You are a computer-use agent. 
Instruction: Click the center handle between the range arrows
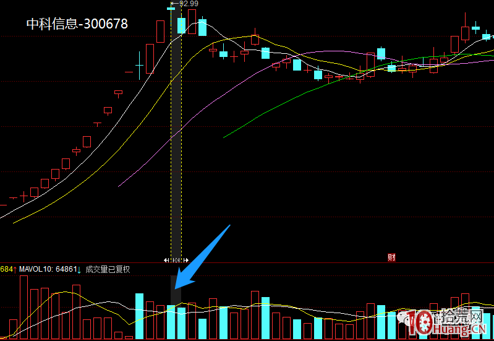click(x=176, y=261)
